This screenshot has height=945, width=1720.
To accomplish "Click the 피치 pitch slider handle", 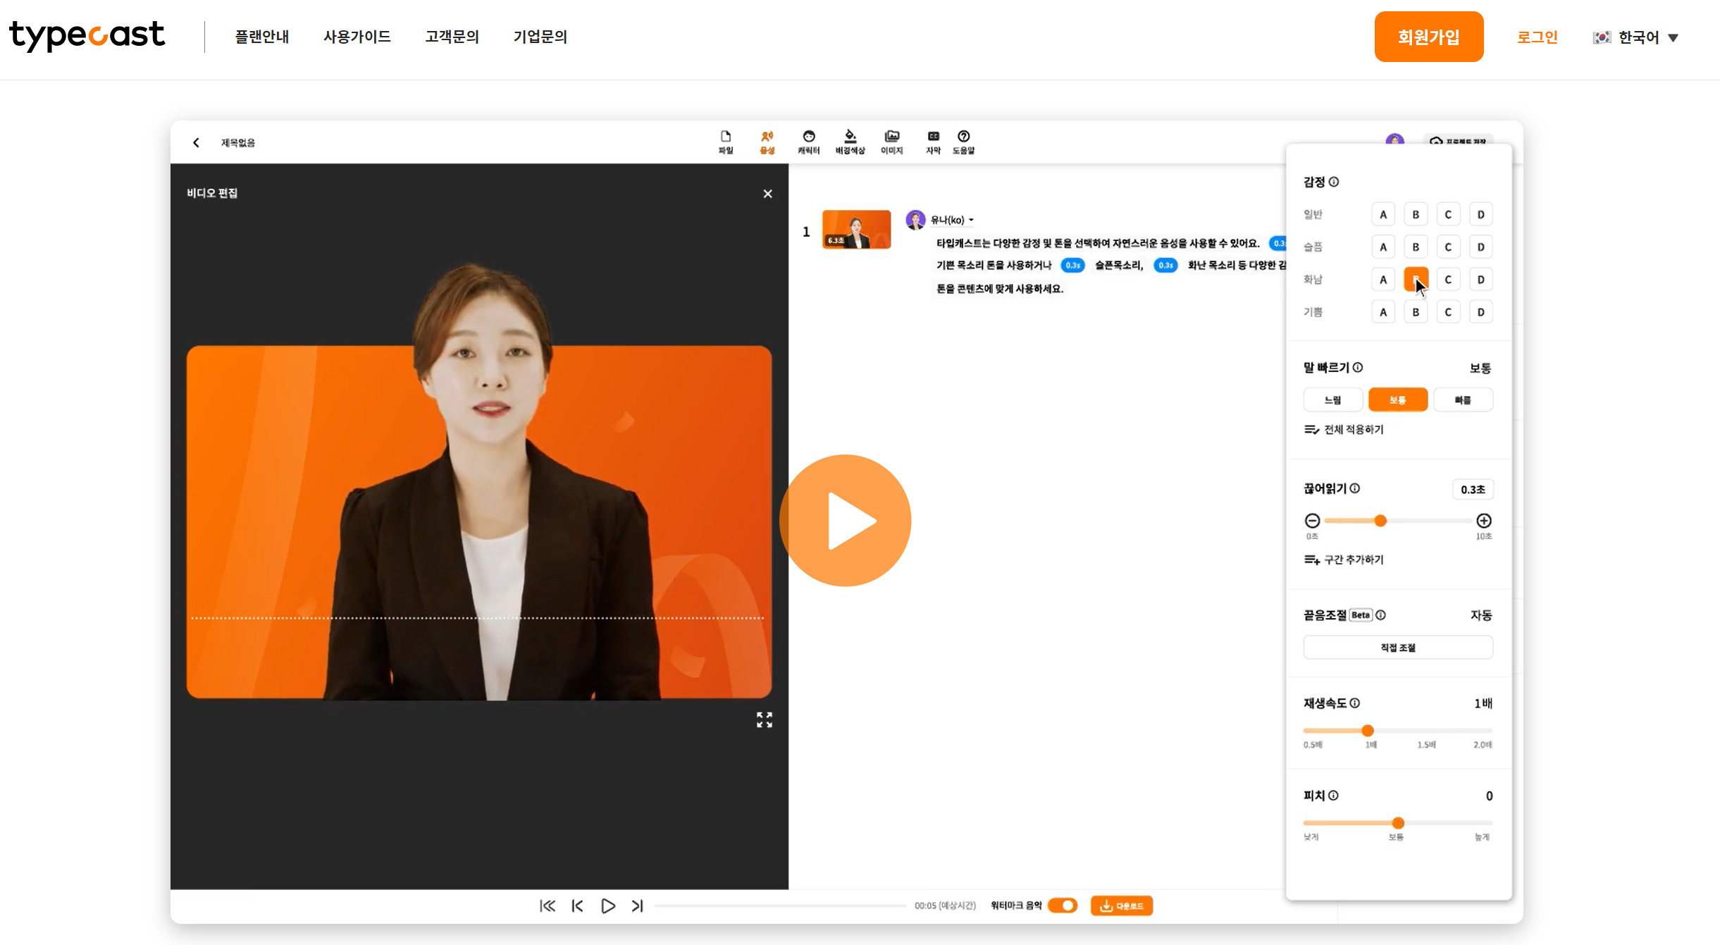I will coord(1398,823).
